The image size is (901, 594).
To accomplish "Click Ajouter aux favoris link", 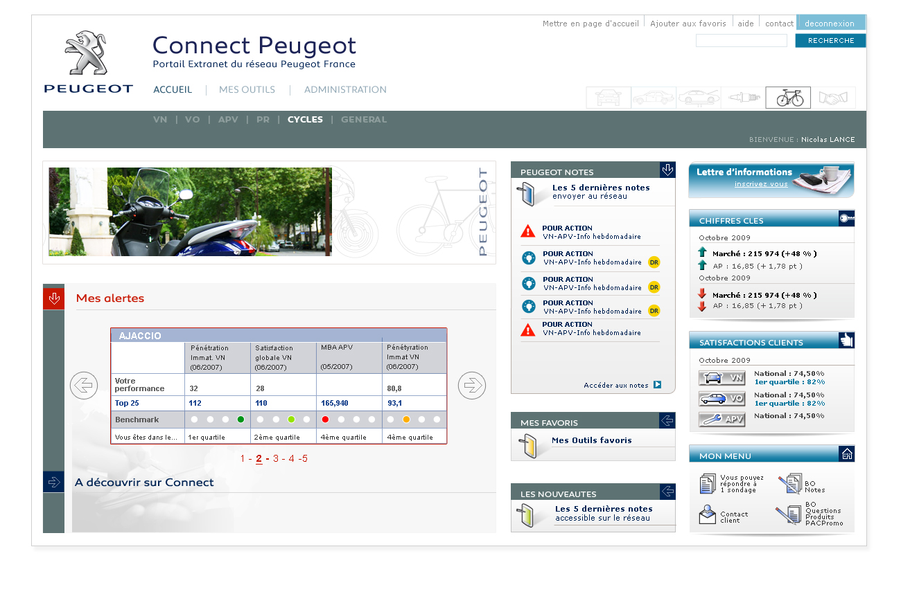I will 688,24.
